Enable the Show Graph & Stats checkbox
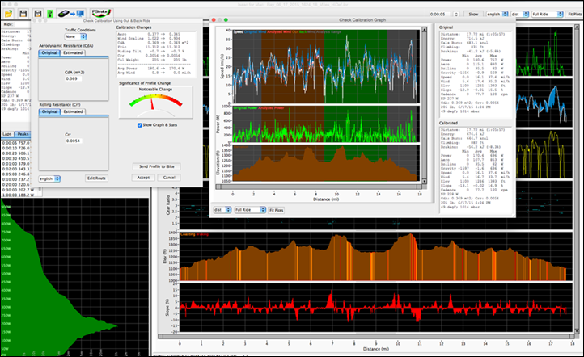 click(x=140, y=125)
